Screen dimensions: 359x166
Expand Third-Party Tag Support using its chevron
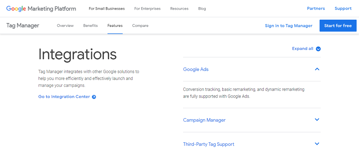point(317,144)
